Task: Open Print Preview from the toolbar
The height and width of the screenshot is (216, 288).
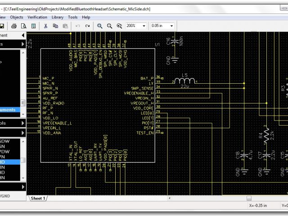Action: point(23,26)
